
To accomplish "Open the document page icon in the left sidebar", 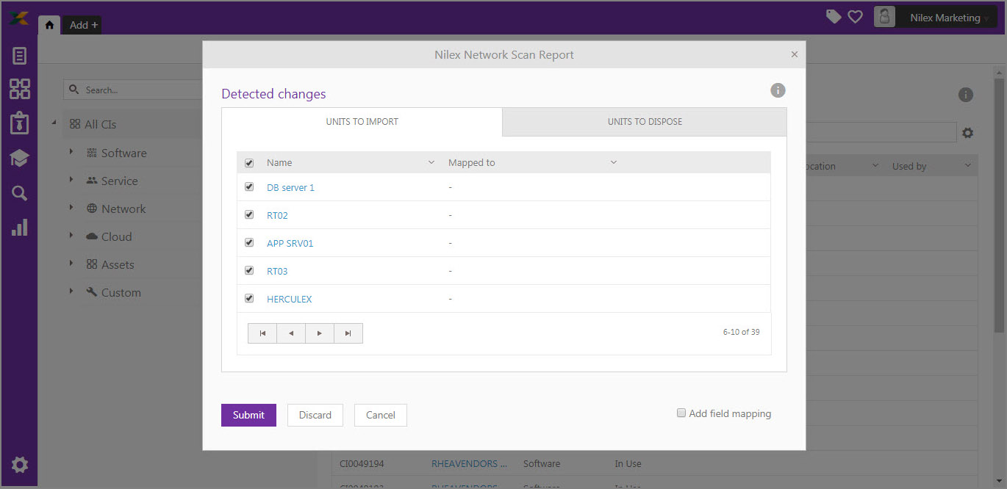I will coord(20,56).
